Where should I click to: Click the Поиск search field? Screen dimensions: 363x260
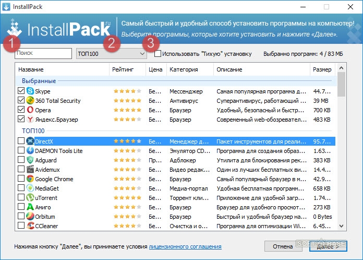click(43, 53)
